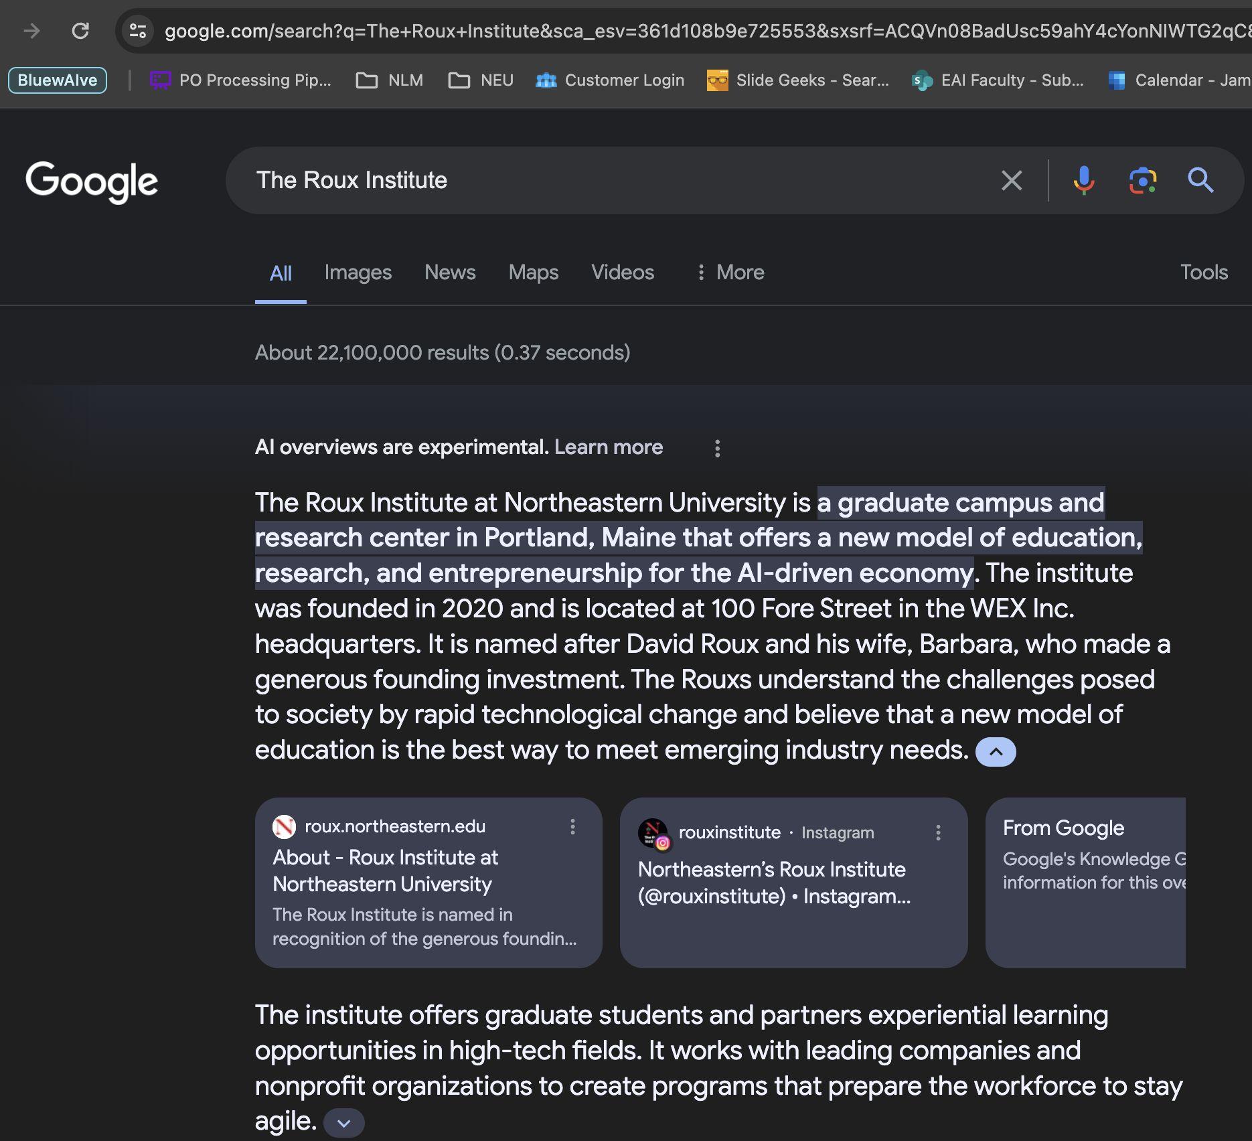1252x1141 pixels.
Task: Expand the second AI overview paragraph
Action: tap(344, 1123)
